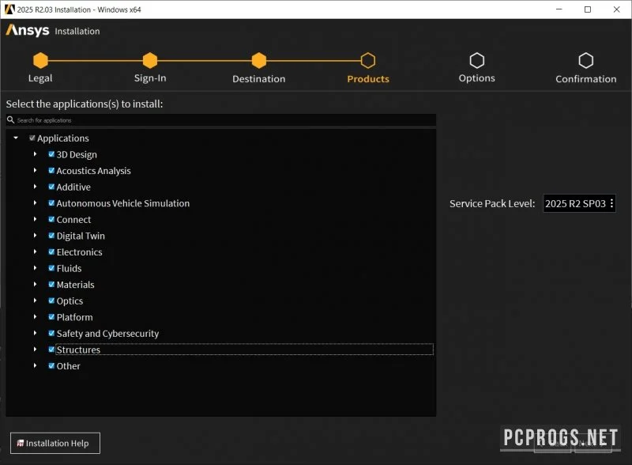Screen dimensions: 632x465
Task: Click the search magnifier icon
Action: click(10, 120)
